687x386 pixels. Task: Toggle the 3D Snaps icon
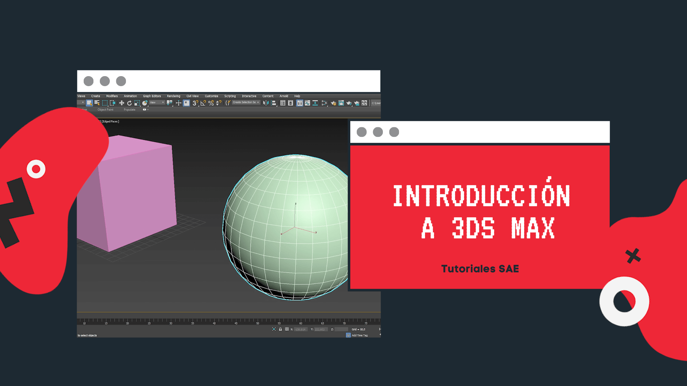tap(195, 103)
